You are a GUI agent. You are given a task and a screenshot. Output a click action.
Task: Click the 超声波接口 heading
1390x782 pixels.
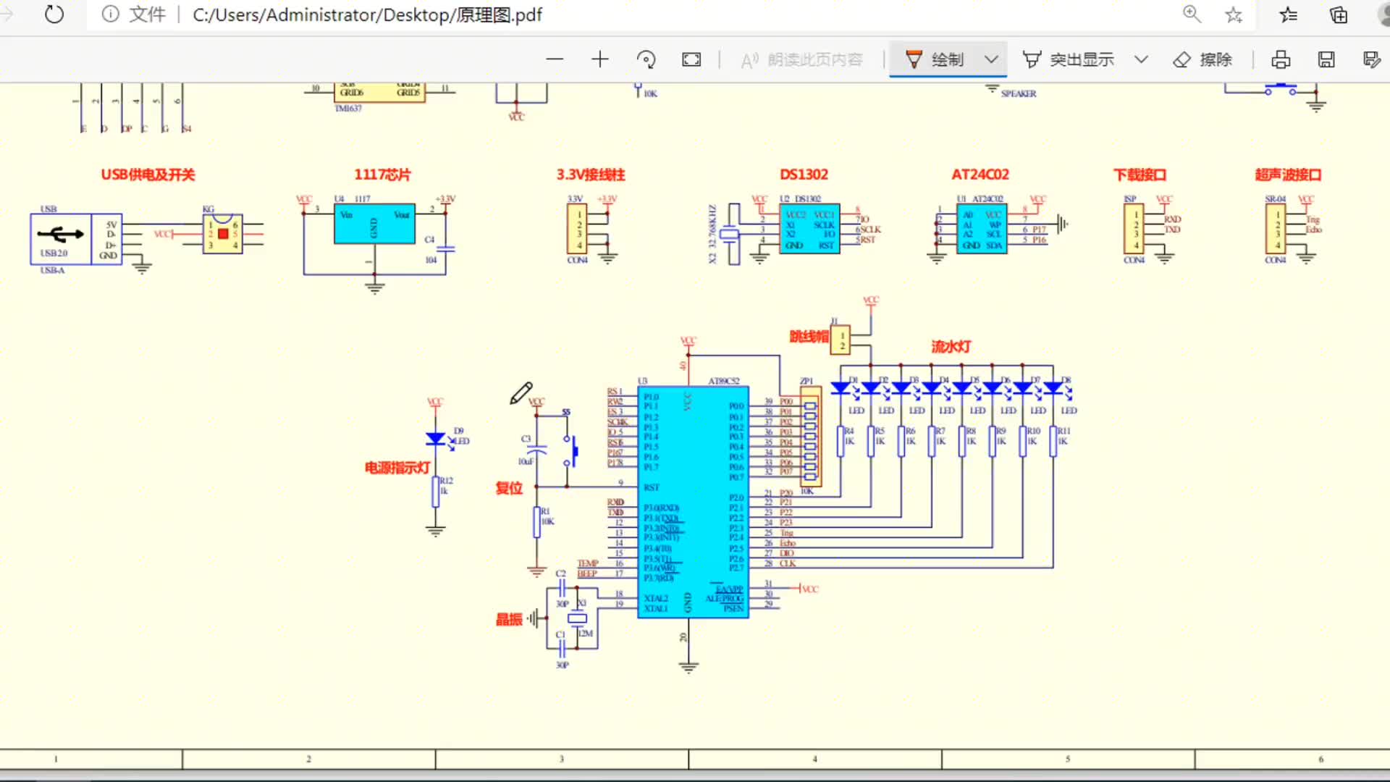tap(1288, 175)
